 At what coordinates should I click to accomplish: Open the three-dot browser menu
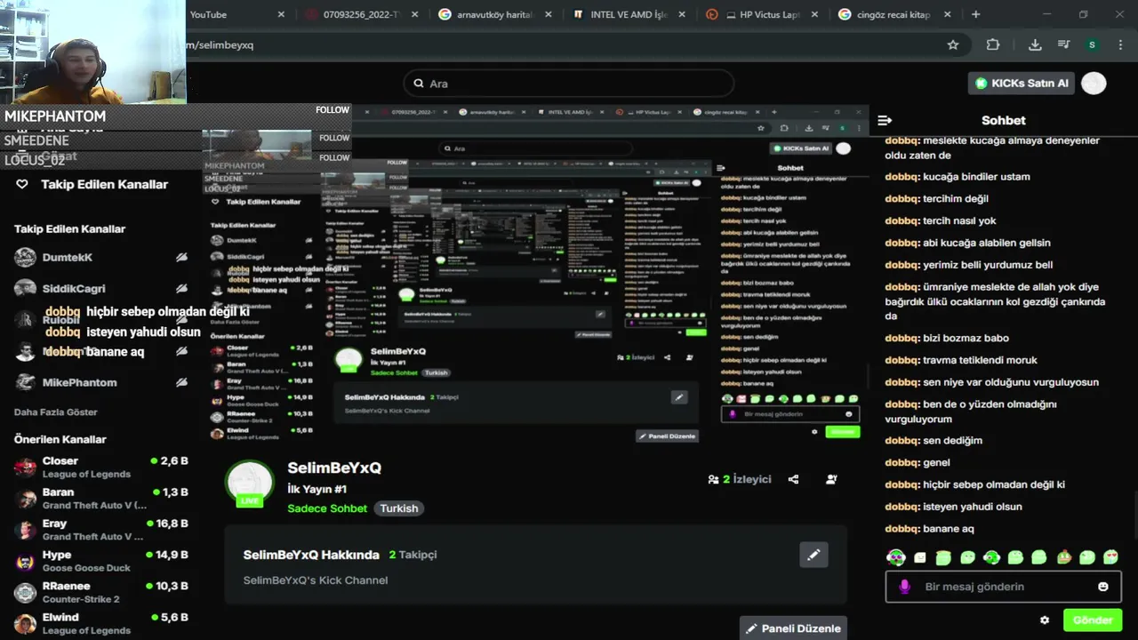1118,44
